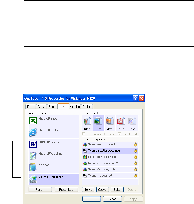Choose the Microsoft Explorer icon
The height and width of the screenshot is (204, 194).
click(33, 133)
